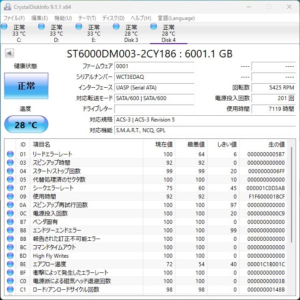Click status orb above Disk 4
300x300 pixels.
coord(154,26)
